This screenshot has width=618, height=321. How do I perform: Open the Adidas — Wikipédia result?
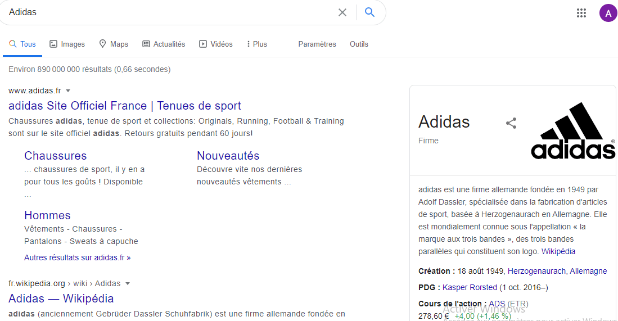(x=61, y=299)
